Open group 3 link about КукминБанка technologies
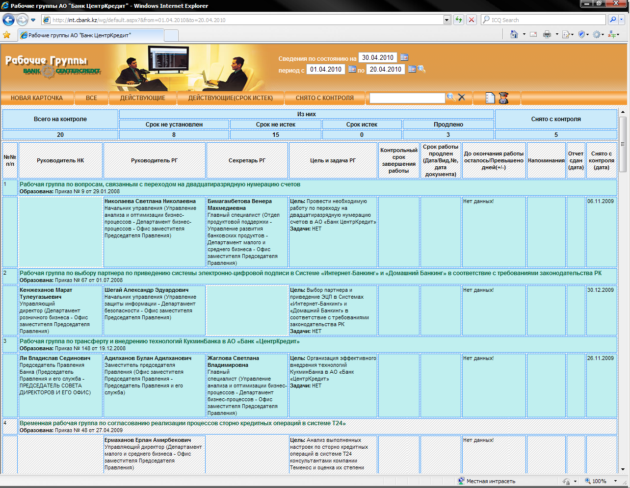 159,341
